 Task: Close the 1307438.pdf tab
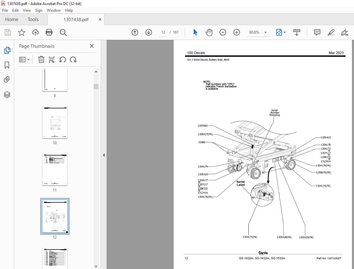100,19
